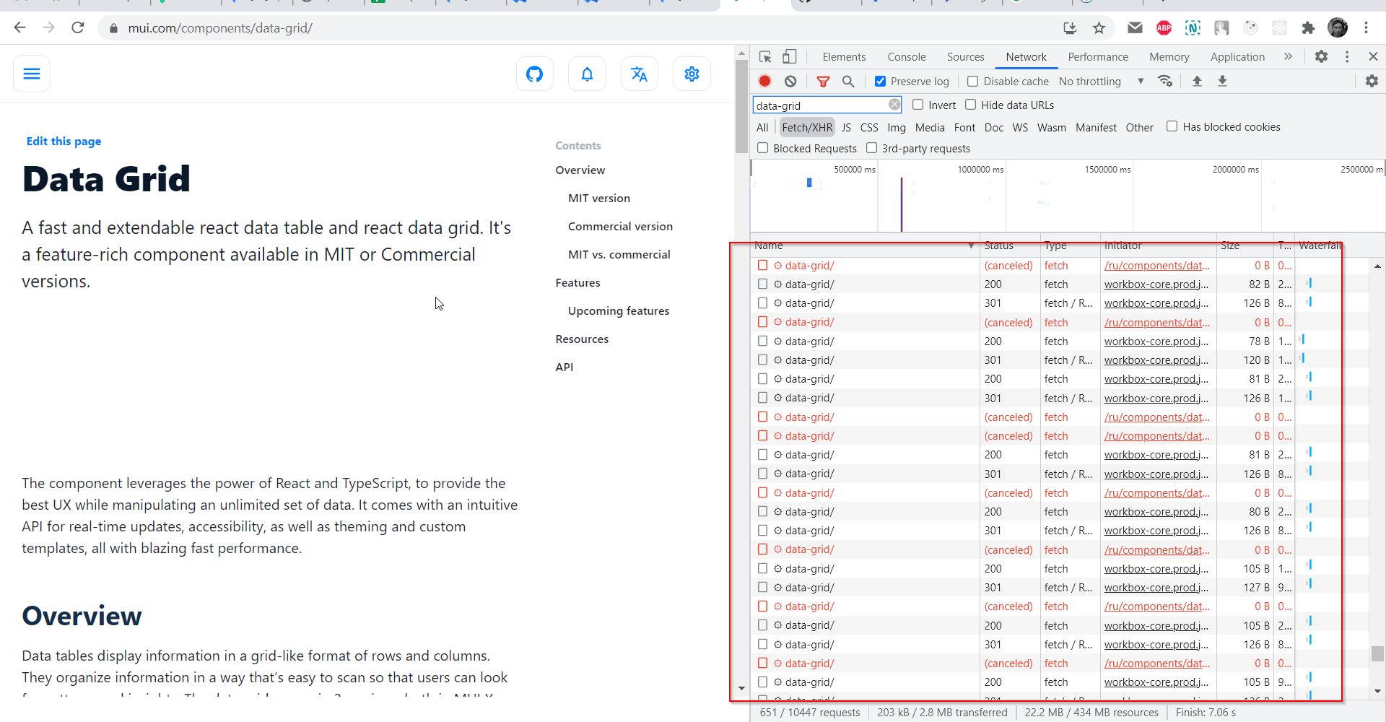Open the MUI hamburger navigation menu
Screen dimensions: 1386x722
pos(32,73)
